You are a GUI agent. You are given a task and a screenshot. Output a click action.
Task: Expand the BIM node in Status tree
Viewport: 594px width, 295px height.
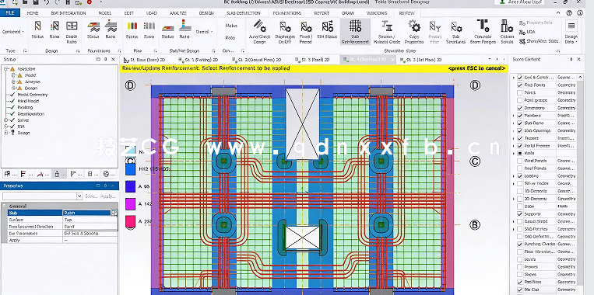[x=6, y=127]
